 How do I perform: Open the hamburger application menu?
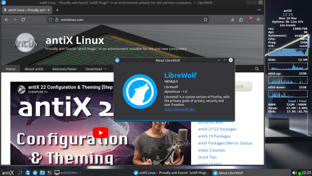point(258,20)
